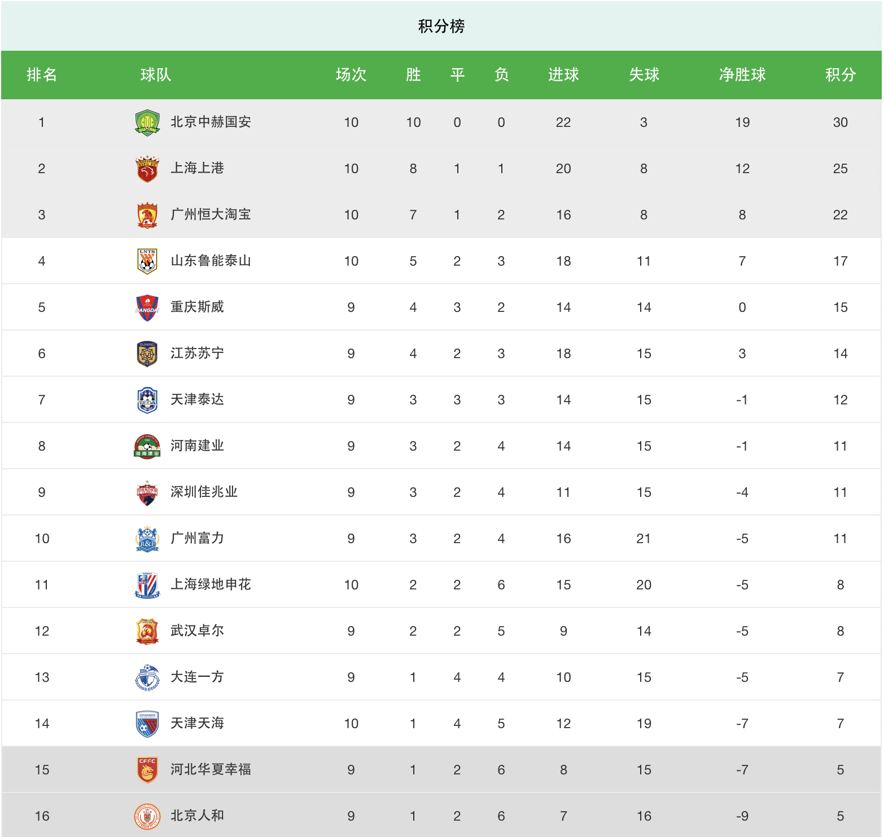
Task: Open the 广州恒大淘宝 club badge
Action: (147, 215)
